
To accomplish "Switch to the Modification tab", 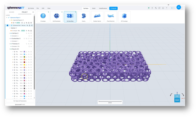I will 103,8.
